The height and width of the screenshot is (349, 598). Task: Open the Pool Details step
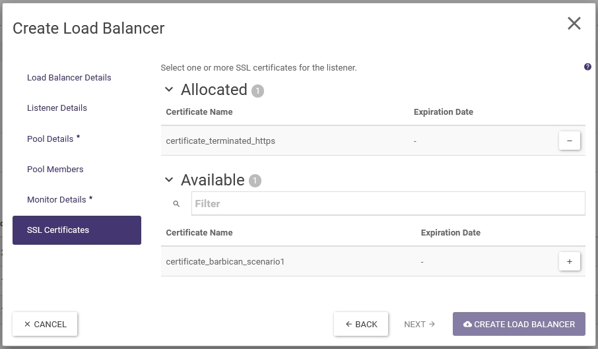(50, 139)
